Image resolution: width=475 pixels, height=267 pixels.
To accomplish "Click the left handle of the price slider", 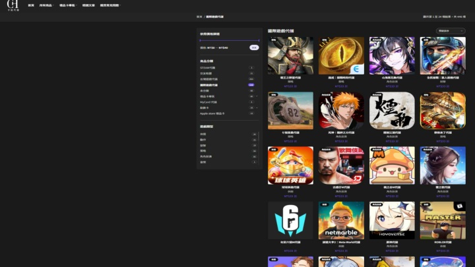I will pyautogui.click(x=201, y=40).
